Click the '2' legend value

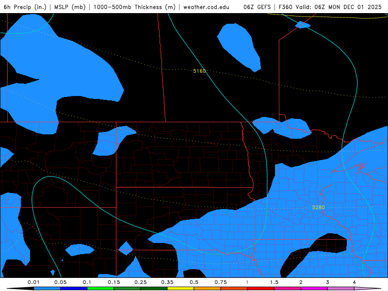pyautogui.click(x=301, y=282)
